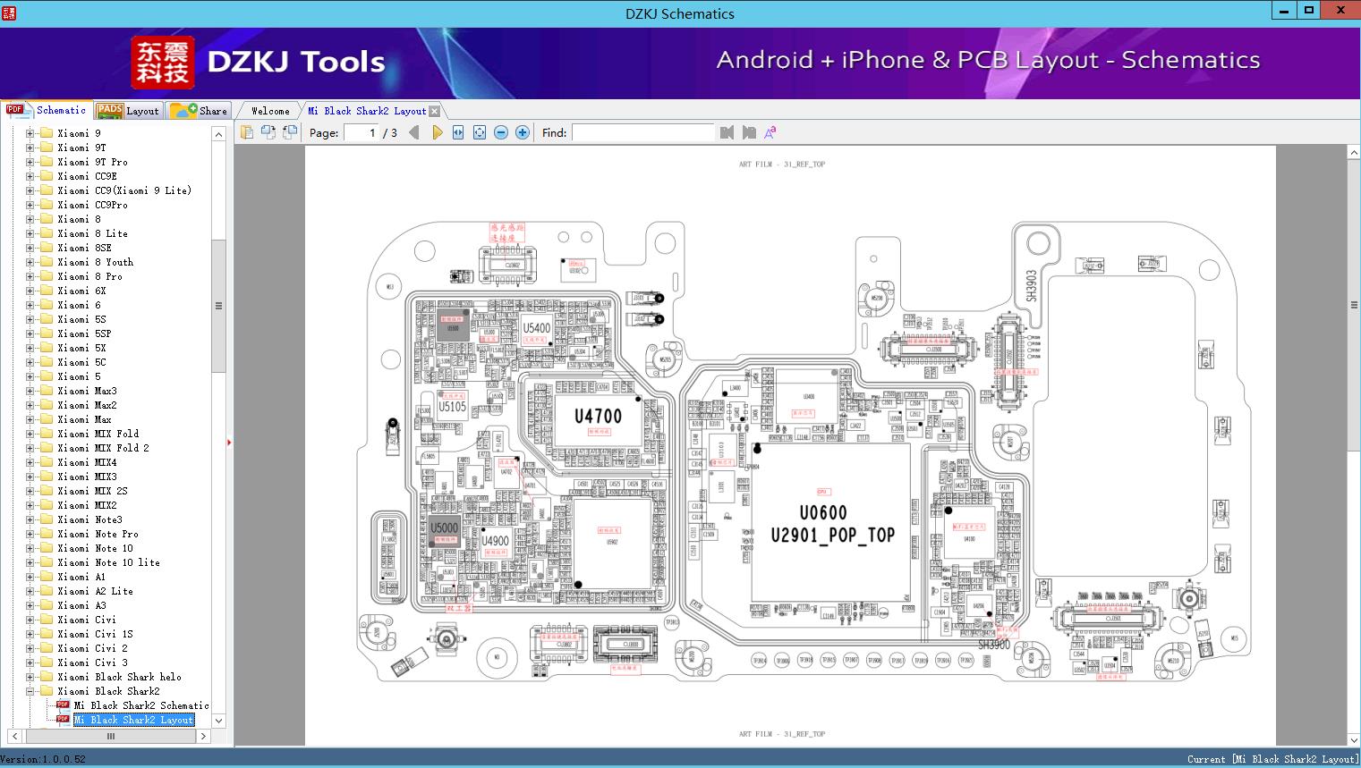
Task: Select the Xiaomi Note 10 entry
Action: pyautogui.click(x=95, y=548)
